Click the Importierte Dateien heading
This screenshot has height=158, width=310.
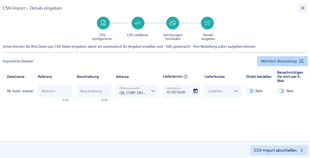(18, 61)
